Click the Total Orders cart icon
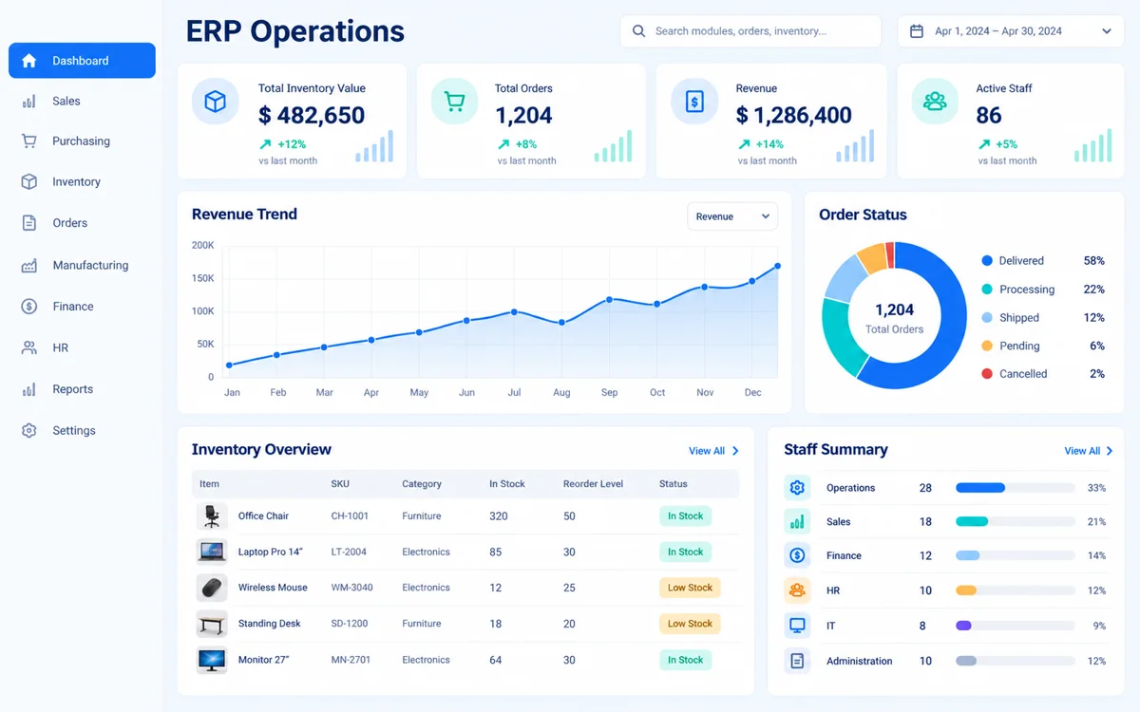 coord(454,101)
